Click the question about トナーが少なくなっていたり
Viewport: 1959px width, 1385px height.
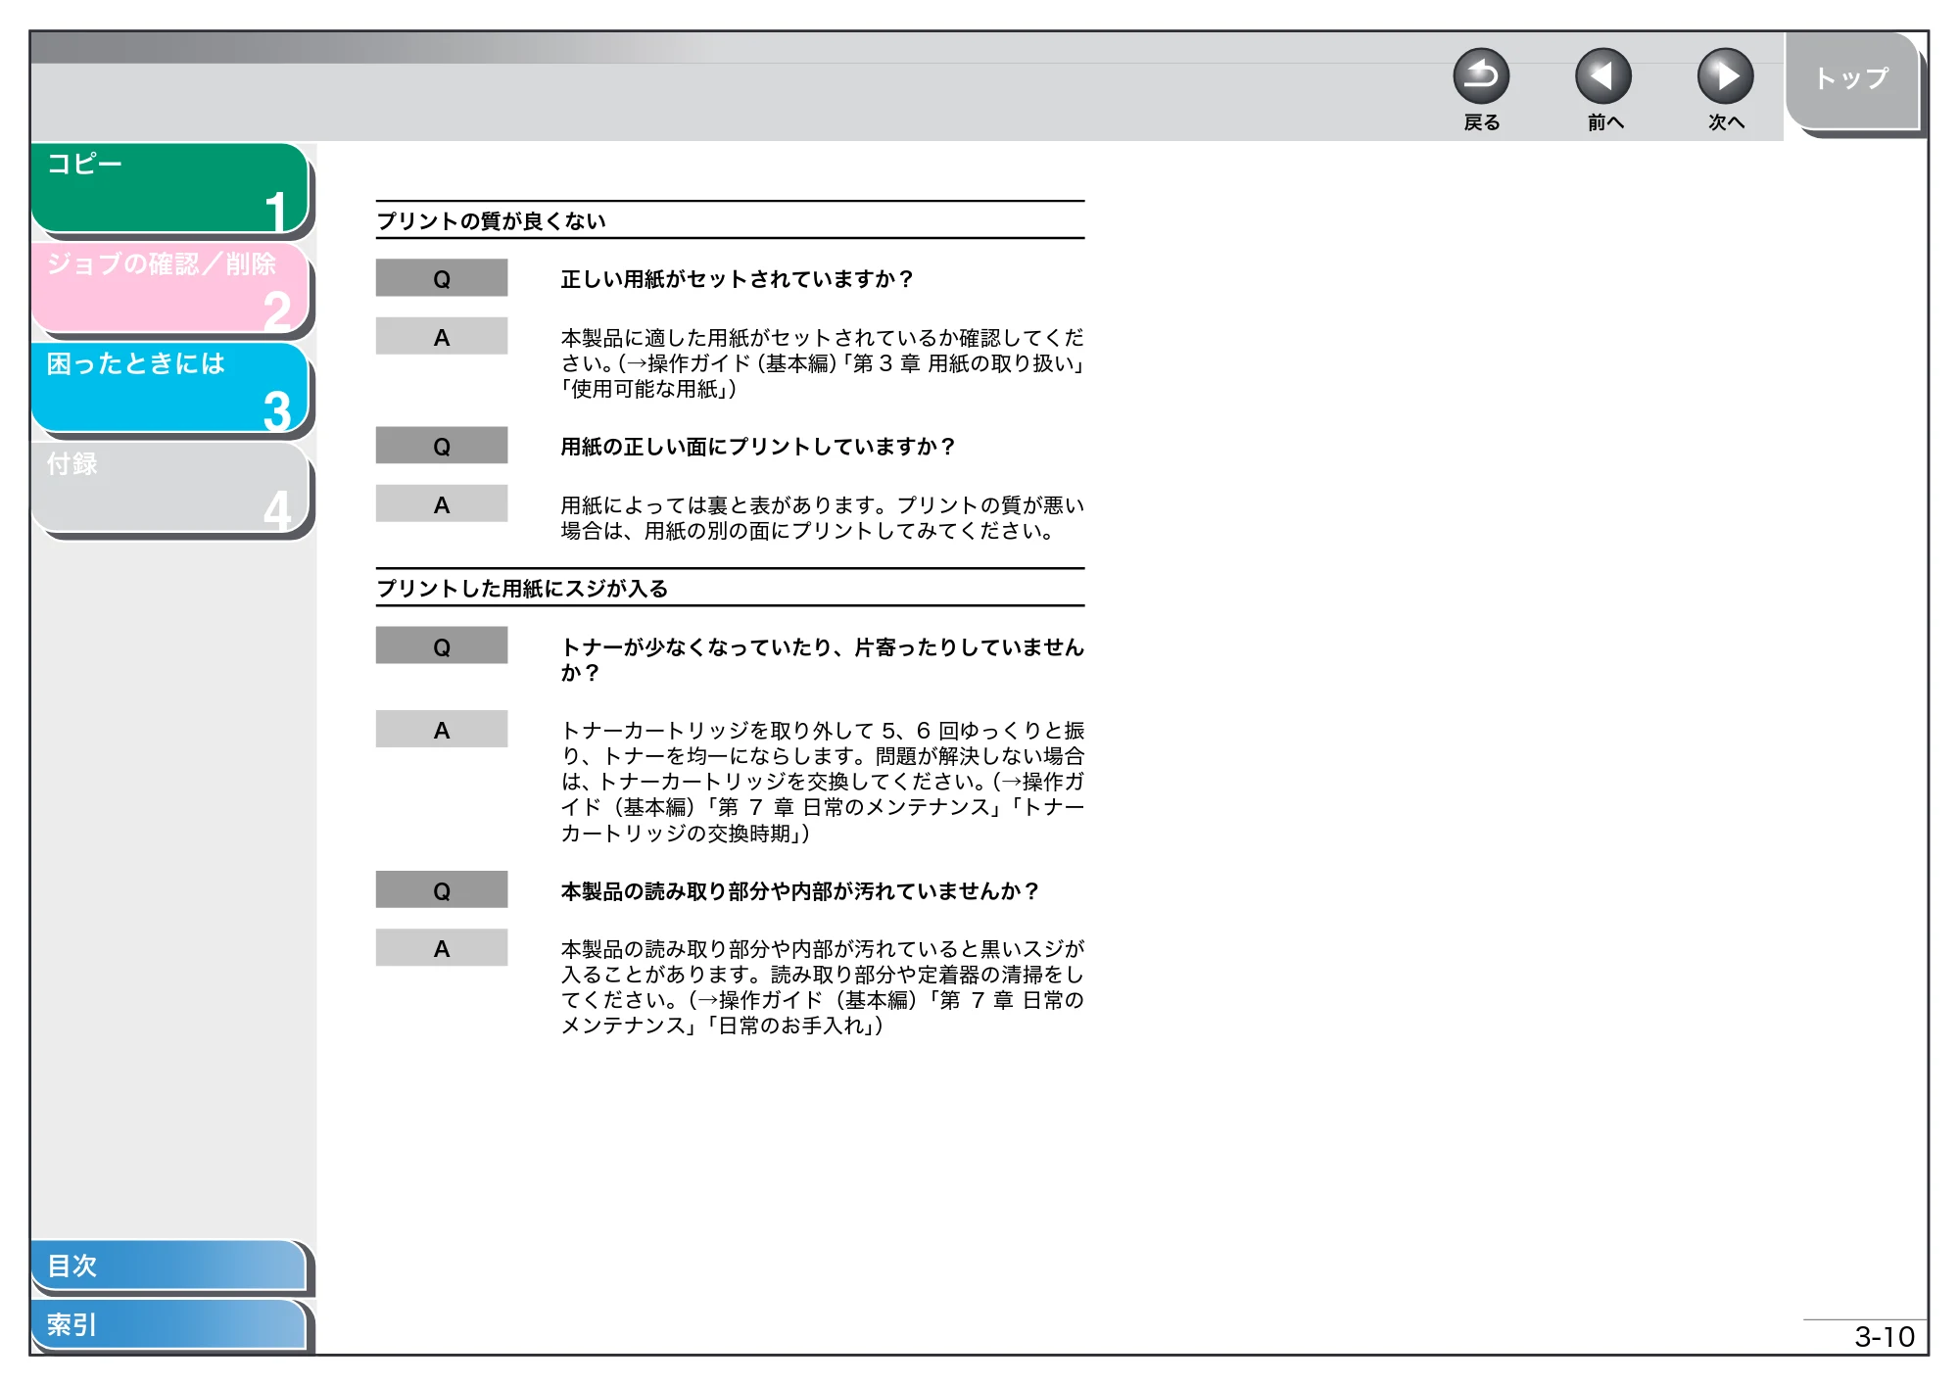pos(822,659)
